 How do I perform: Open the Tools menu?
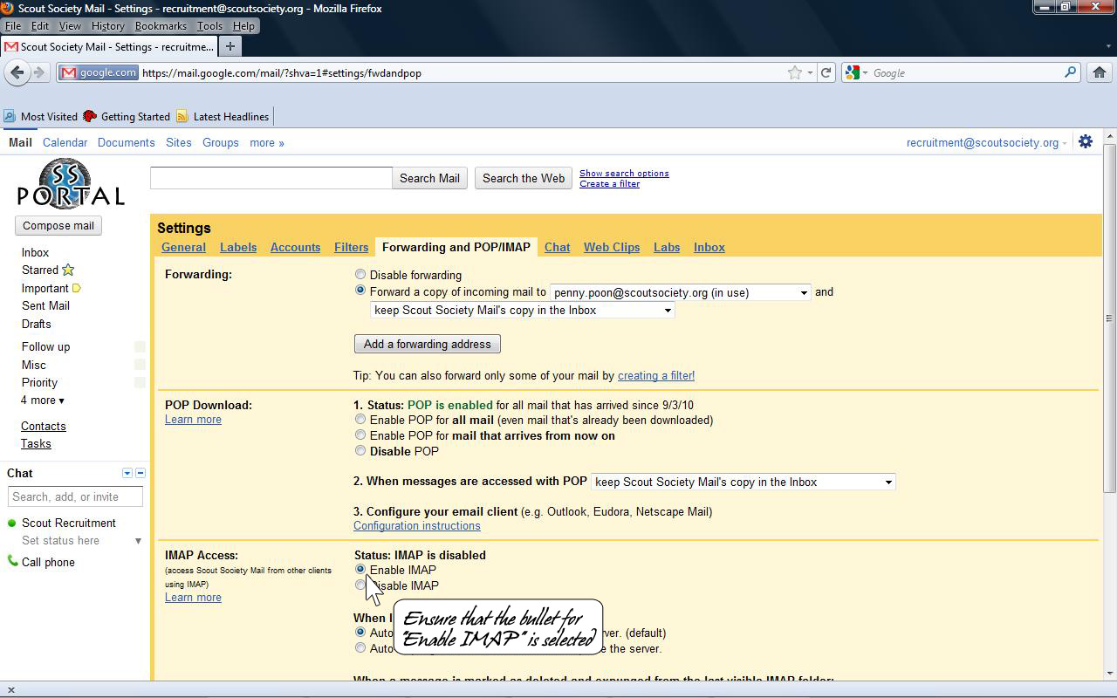click(209, 26)
